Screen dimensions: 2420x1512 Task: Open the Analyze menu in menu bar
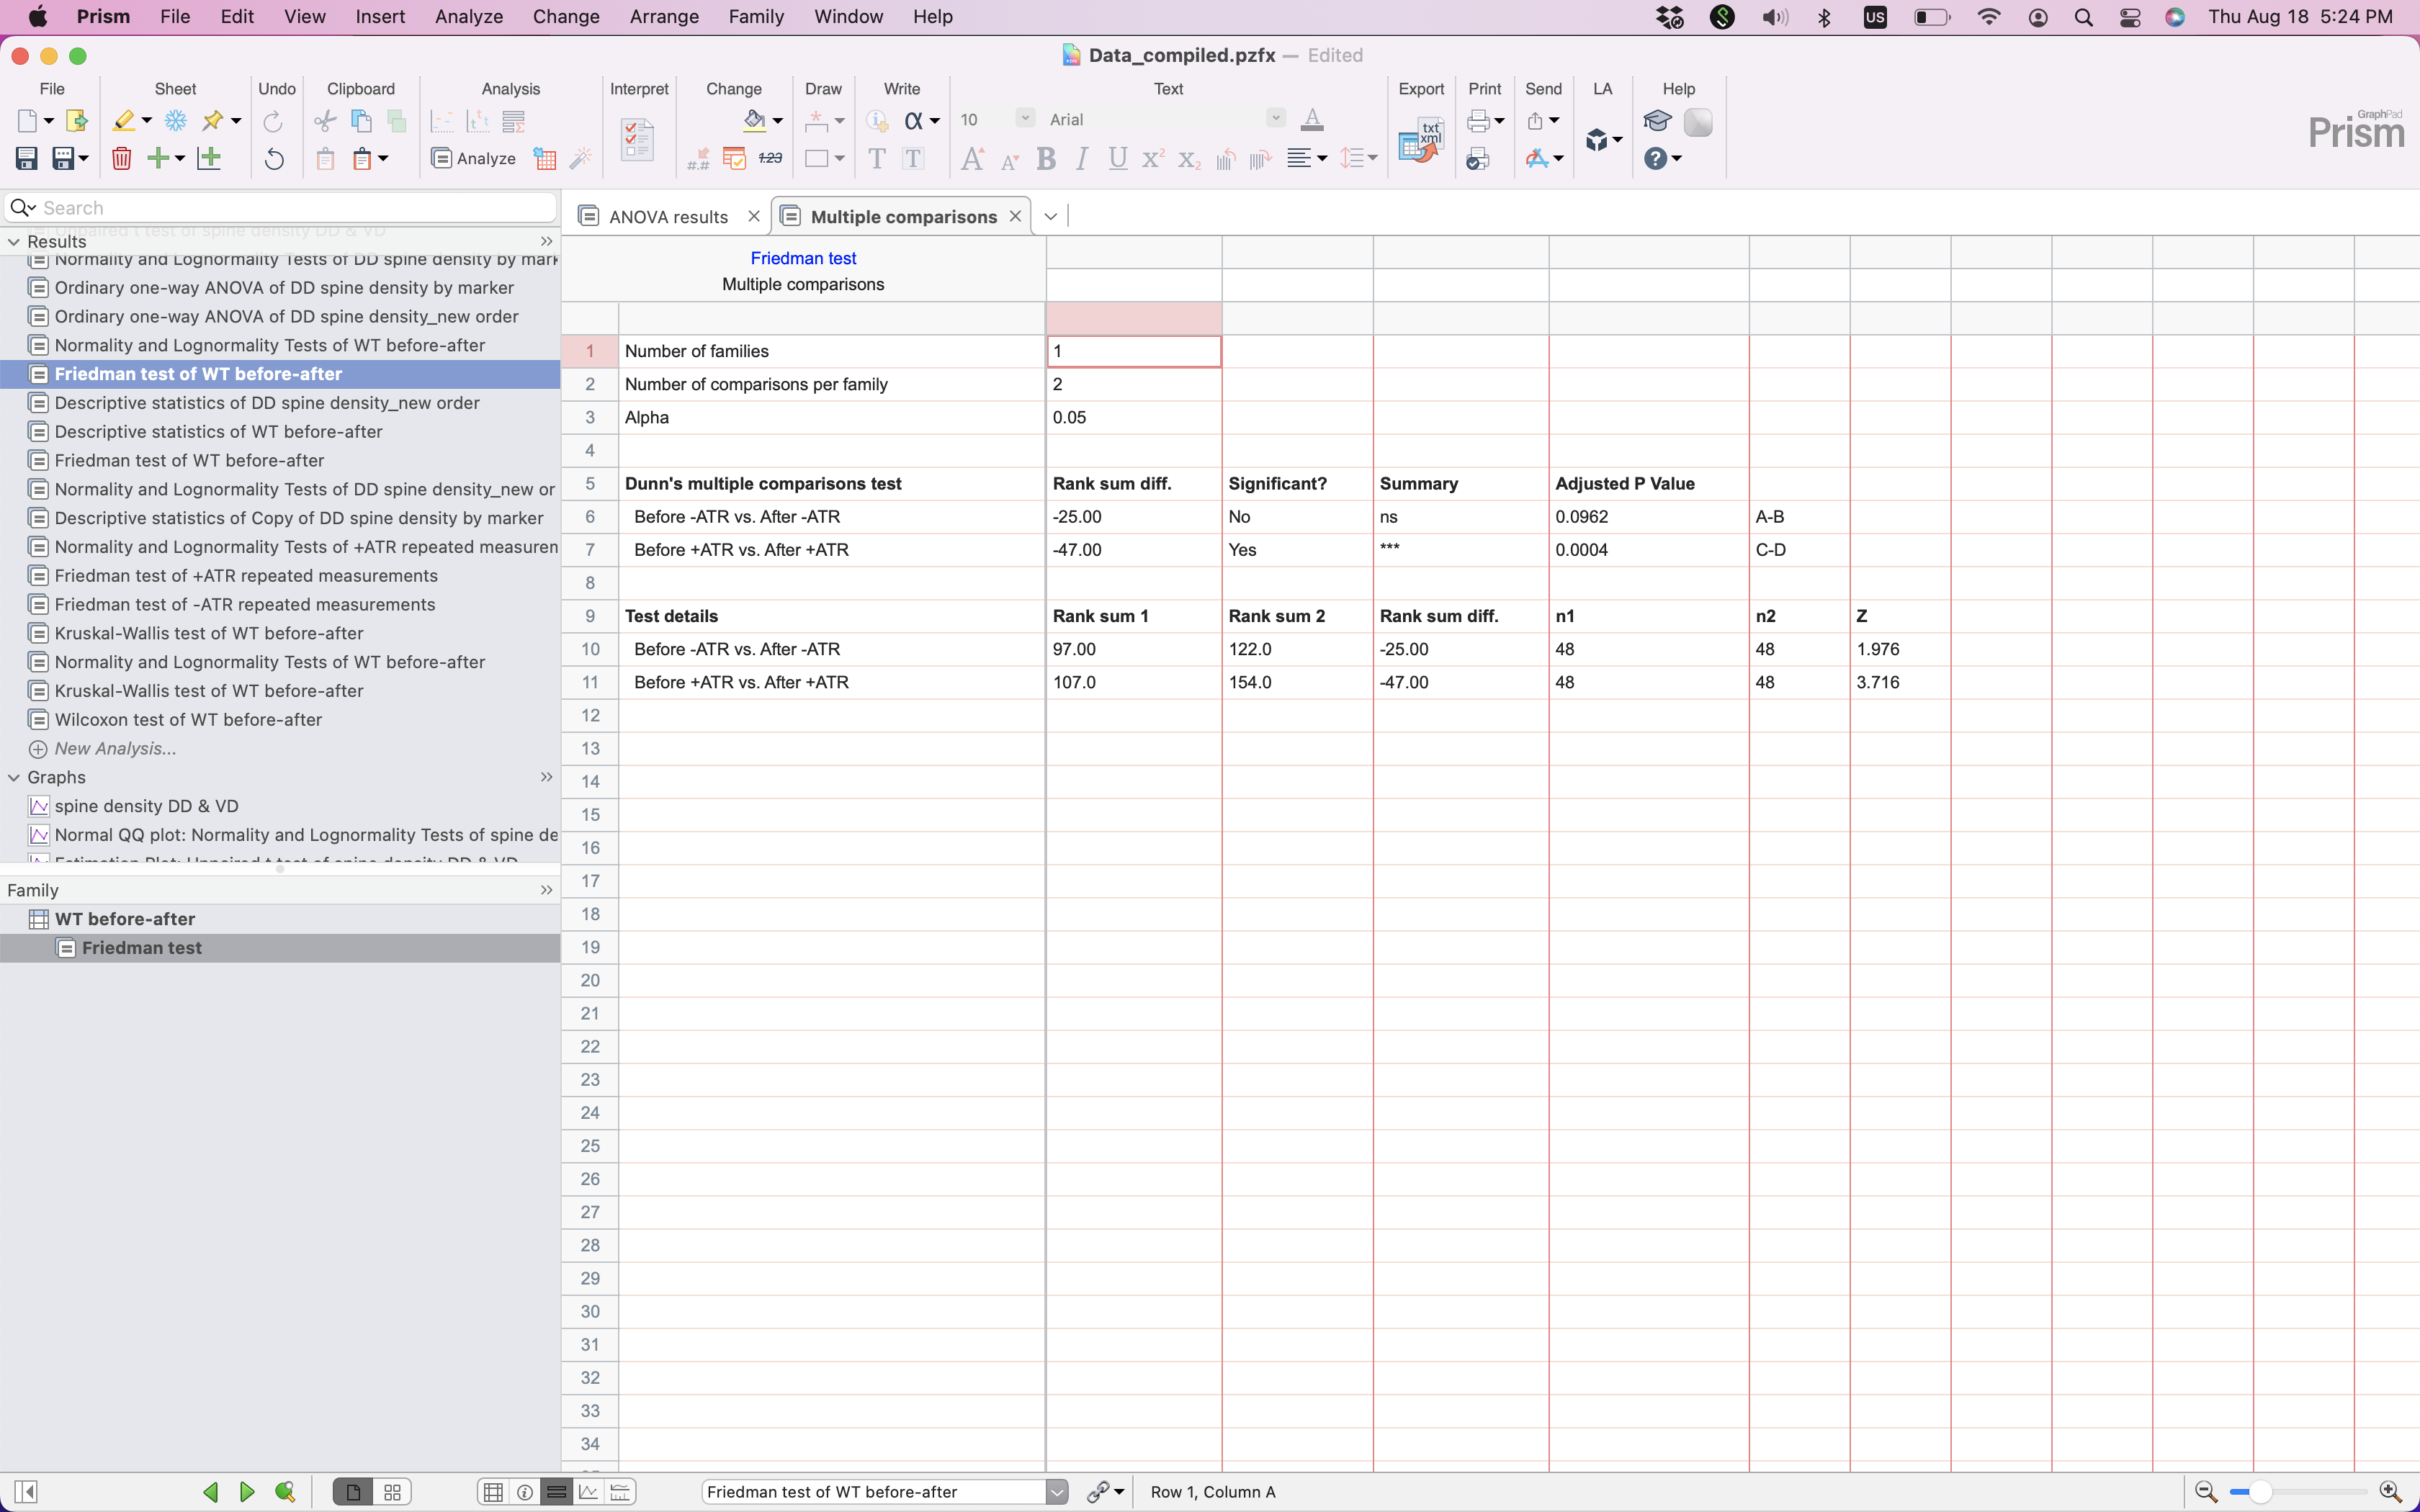click(x=468, y=17)
